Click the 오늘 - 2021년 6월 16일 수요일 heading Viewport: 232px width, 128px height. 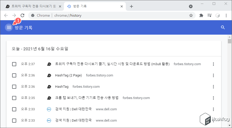pyautogui.click(x=40, y=49)
